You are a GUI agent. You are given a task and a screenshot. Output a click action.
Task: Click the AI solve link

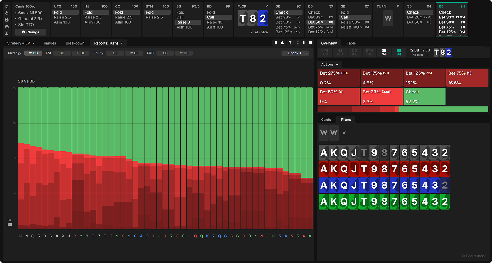(x=259, y=32)
